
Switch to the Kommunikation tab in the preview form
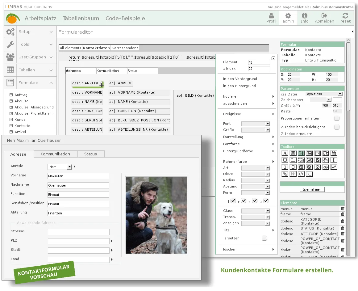tap(56, 154)
